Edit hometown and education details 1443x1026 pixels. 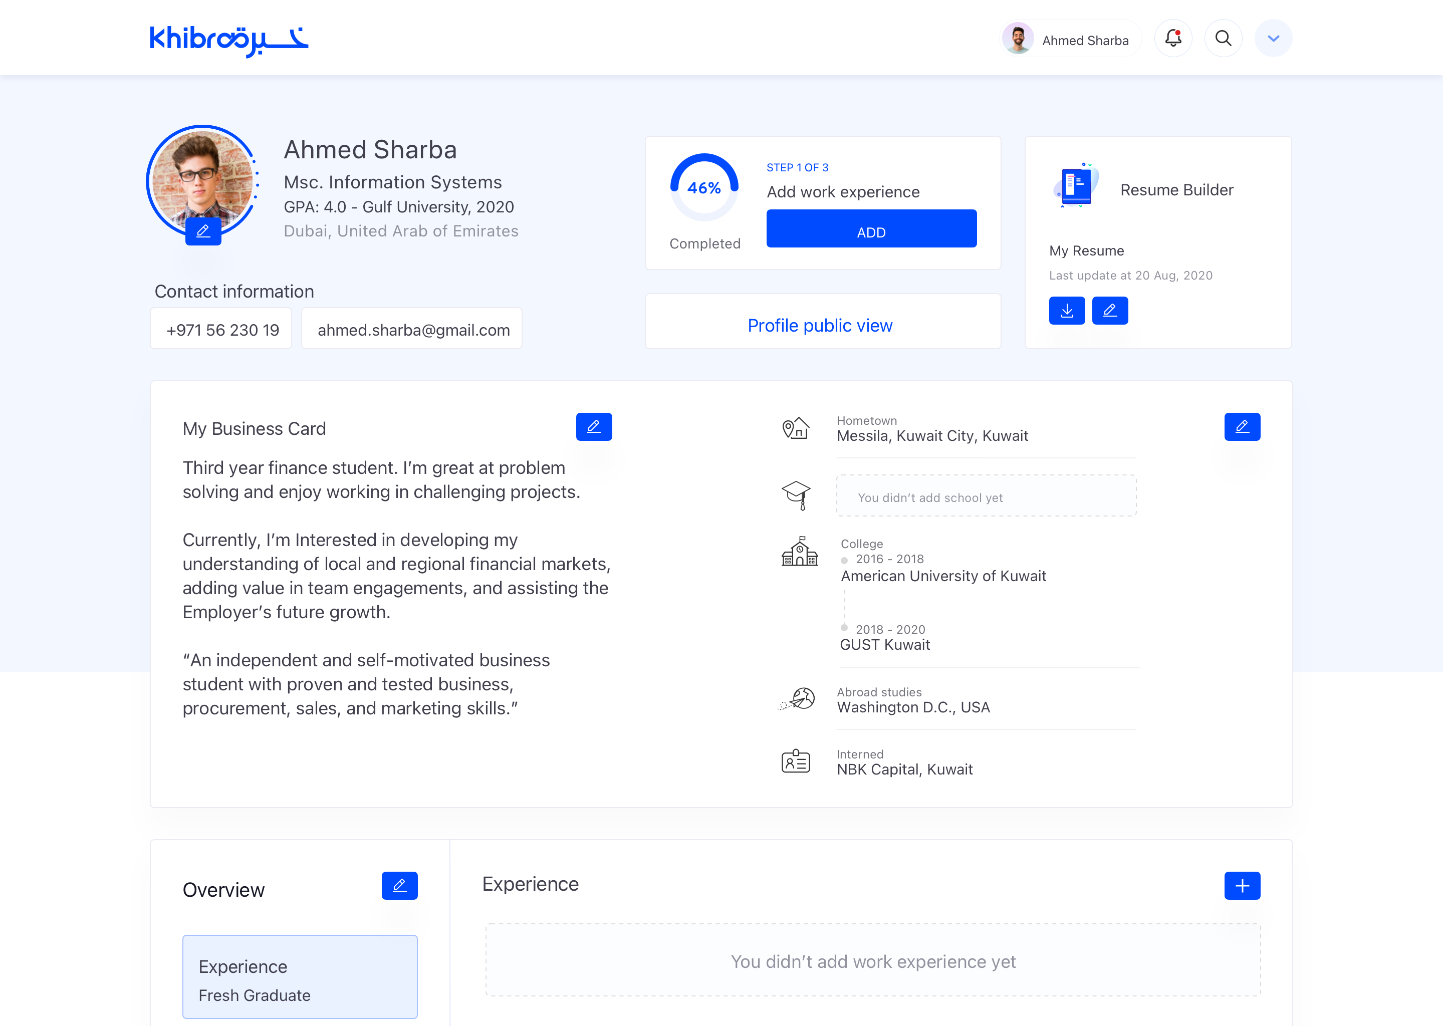click(1242, 427)
